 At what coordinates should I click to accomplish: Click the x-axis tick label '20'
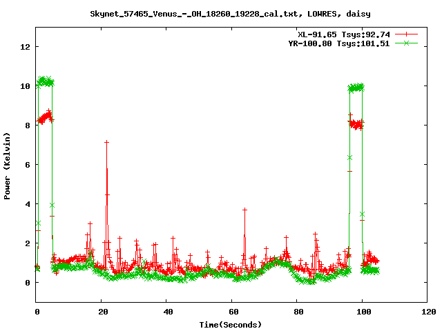pyautogui.click(x=103, y=312)
